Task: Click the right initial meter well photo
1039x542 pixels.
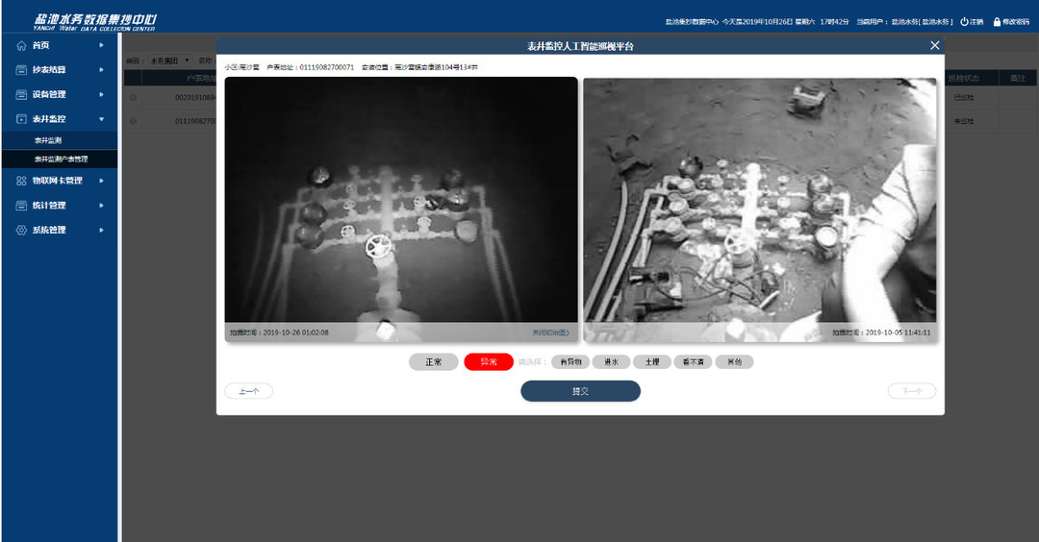Action: (759, 209)
